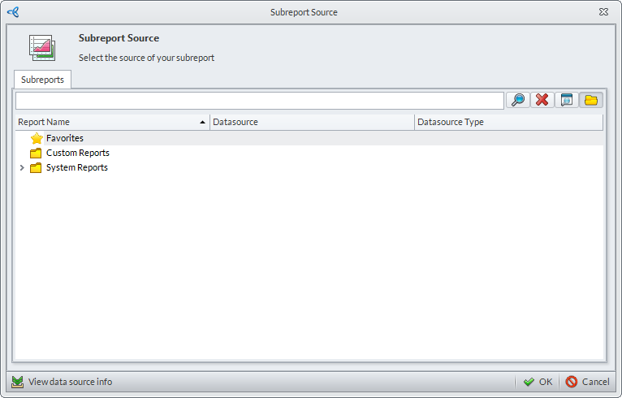Click the System Reports folder icon
The image size is (622, 398).
[36, 168]
